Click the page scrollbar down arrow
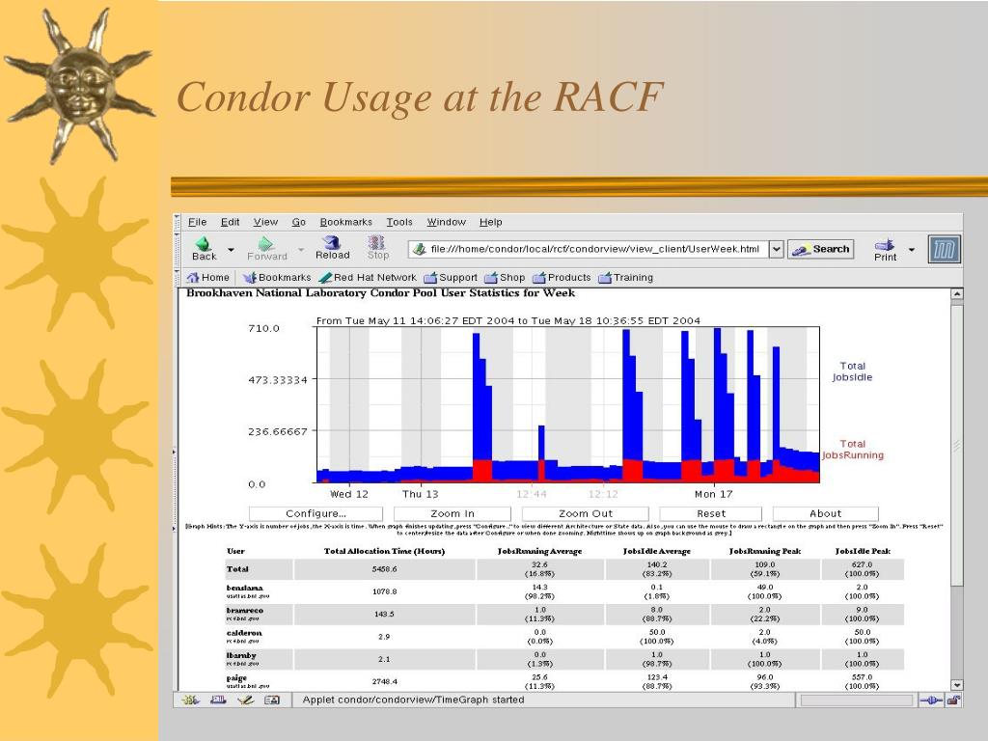This screenshot has width=988, height=741. tap(956, 685)
